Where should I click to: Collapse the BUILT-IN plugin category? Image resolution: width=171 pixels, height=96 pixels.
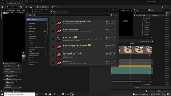tap(27, 31)
